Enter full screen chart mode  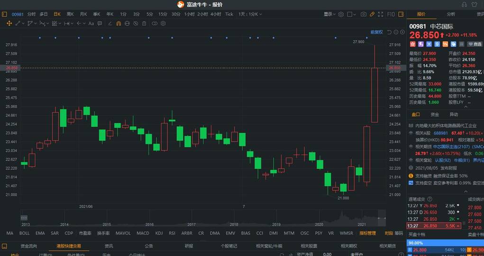(x=381, y=14)
